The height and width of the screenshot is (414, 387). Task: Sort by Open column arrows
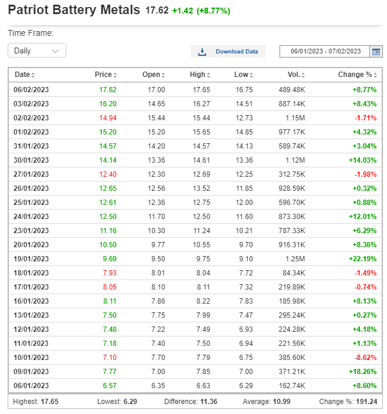(x=163, y=75)
